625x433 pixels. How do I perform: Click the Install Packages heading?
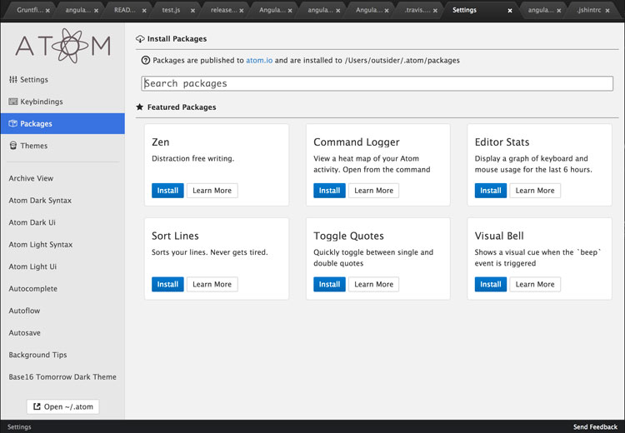[x=177, y=39]
